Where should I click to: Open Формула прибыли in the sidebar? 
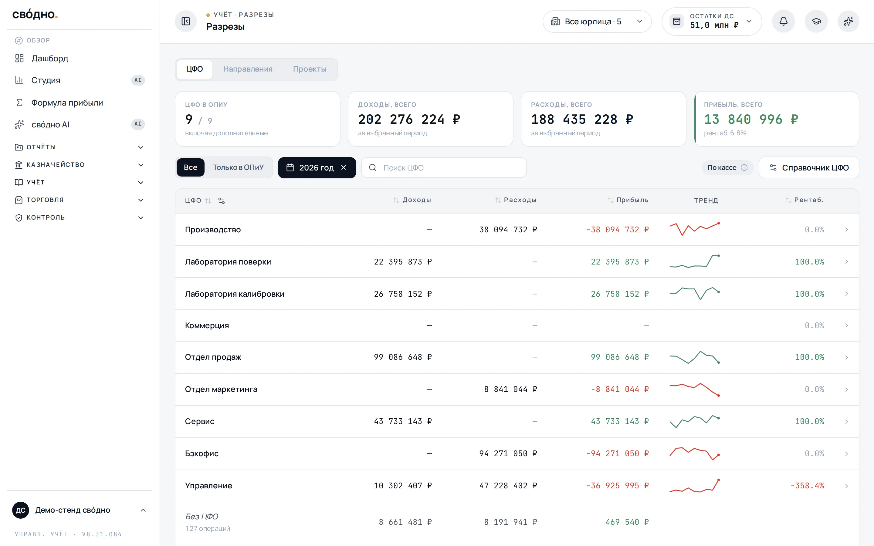(x=80, y=103)
